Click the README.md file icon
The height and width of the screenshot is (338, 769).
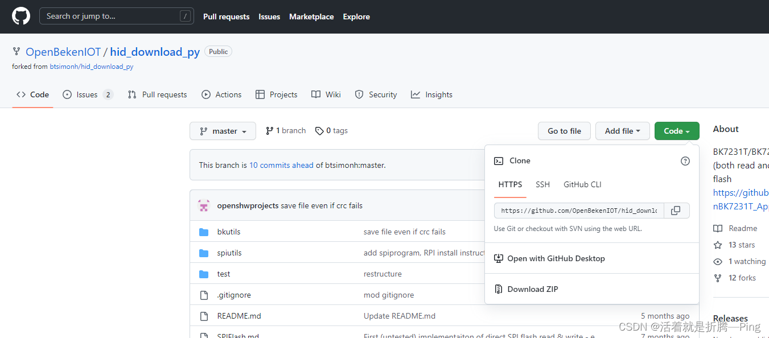(x=204, y=316)
